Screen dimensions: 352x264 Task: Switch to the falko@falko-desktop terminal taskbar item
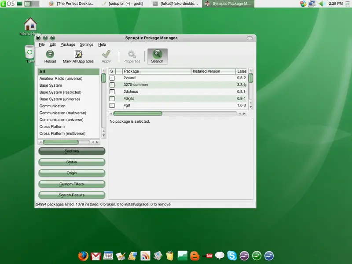[x=176, y=4]
